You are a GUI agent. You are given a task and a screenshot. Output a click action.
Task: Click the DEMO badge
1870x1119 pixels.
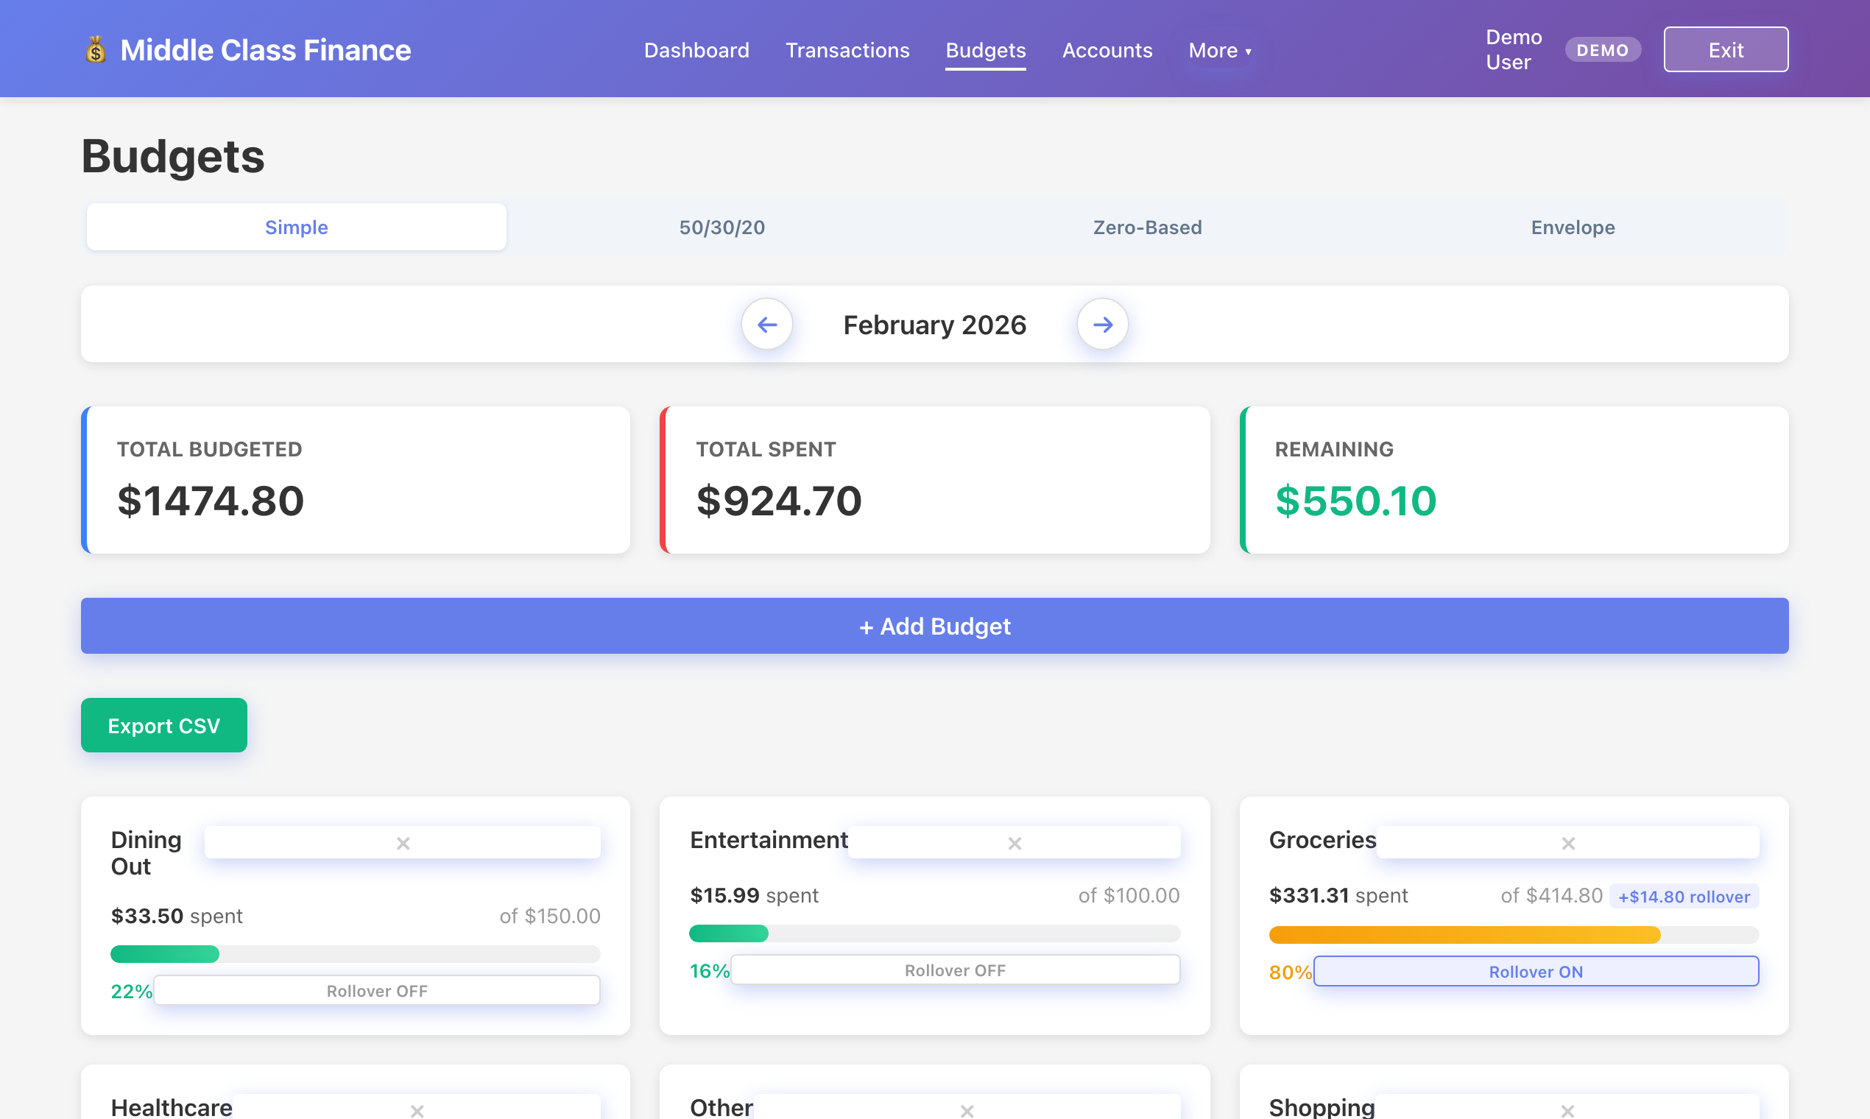pos(1603,50)
